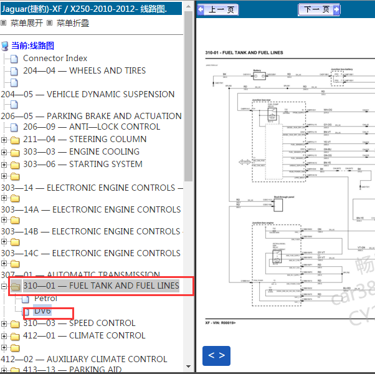Select 211—04 STEERING COLUMN text

[85, 139]
